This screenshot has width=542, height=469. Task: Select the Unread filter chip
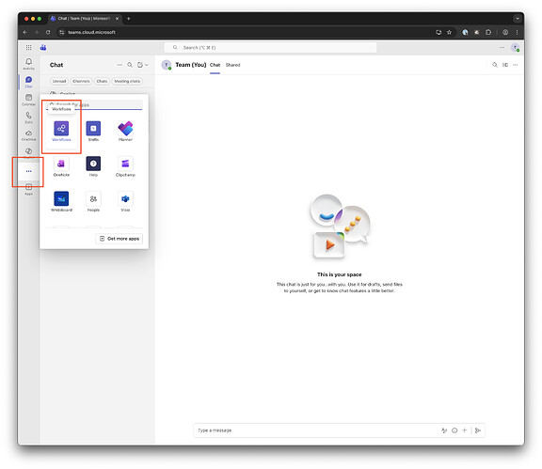(59, 81)
